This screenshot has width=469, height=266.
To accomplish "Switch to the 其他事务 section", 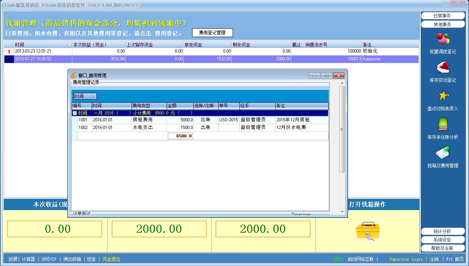I will click(442, 24).
